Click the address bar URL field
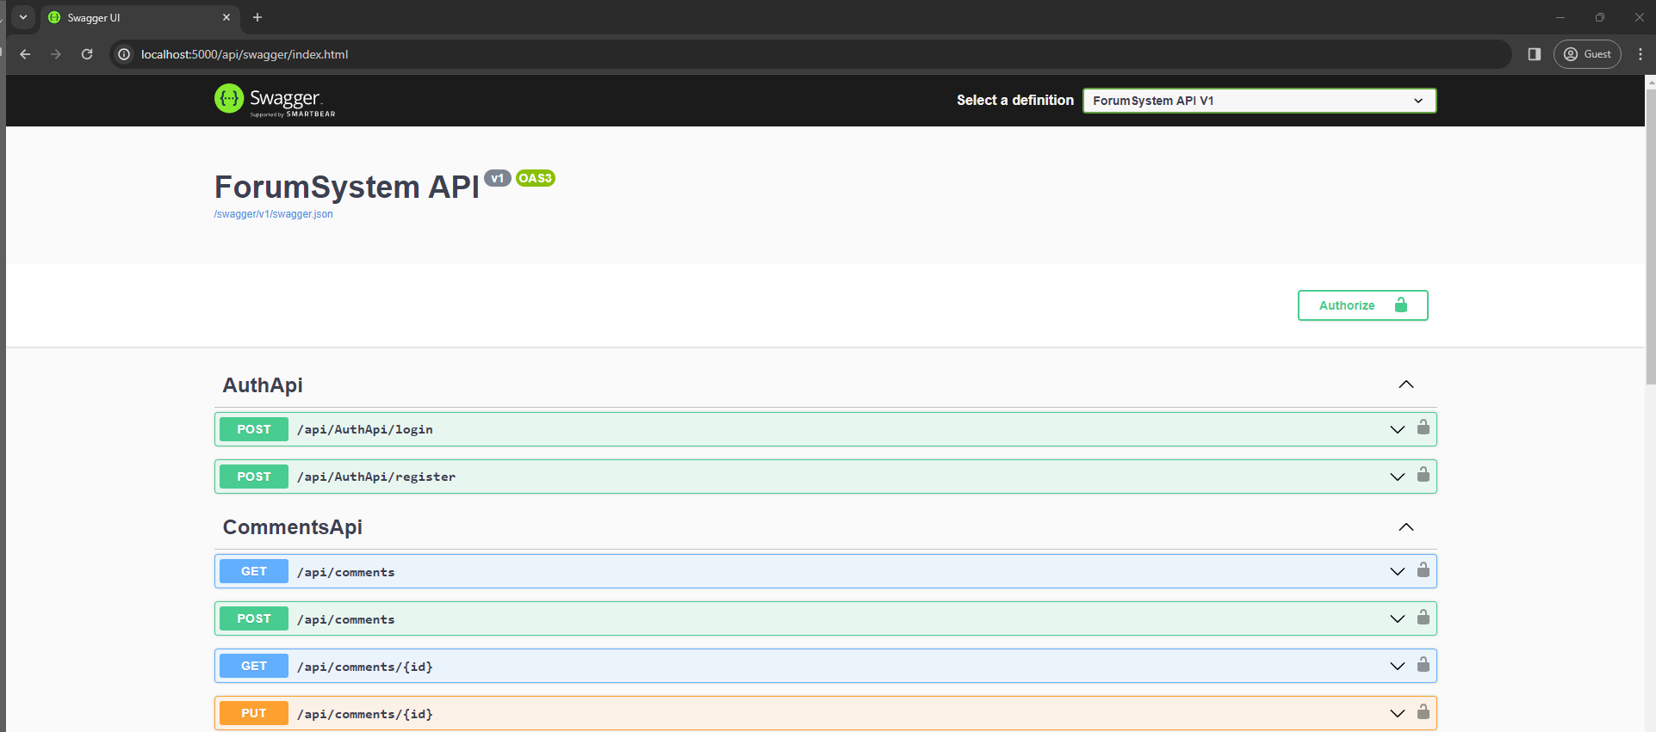This screenshot has height=732, width=1656. 809,54
